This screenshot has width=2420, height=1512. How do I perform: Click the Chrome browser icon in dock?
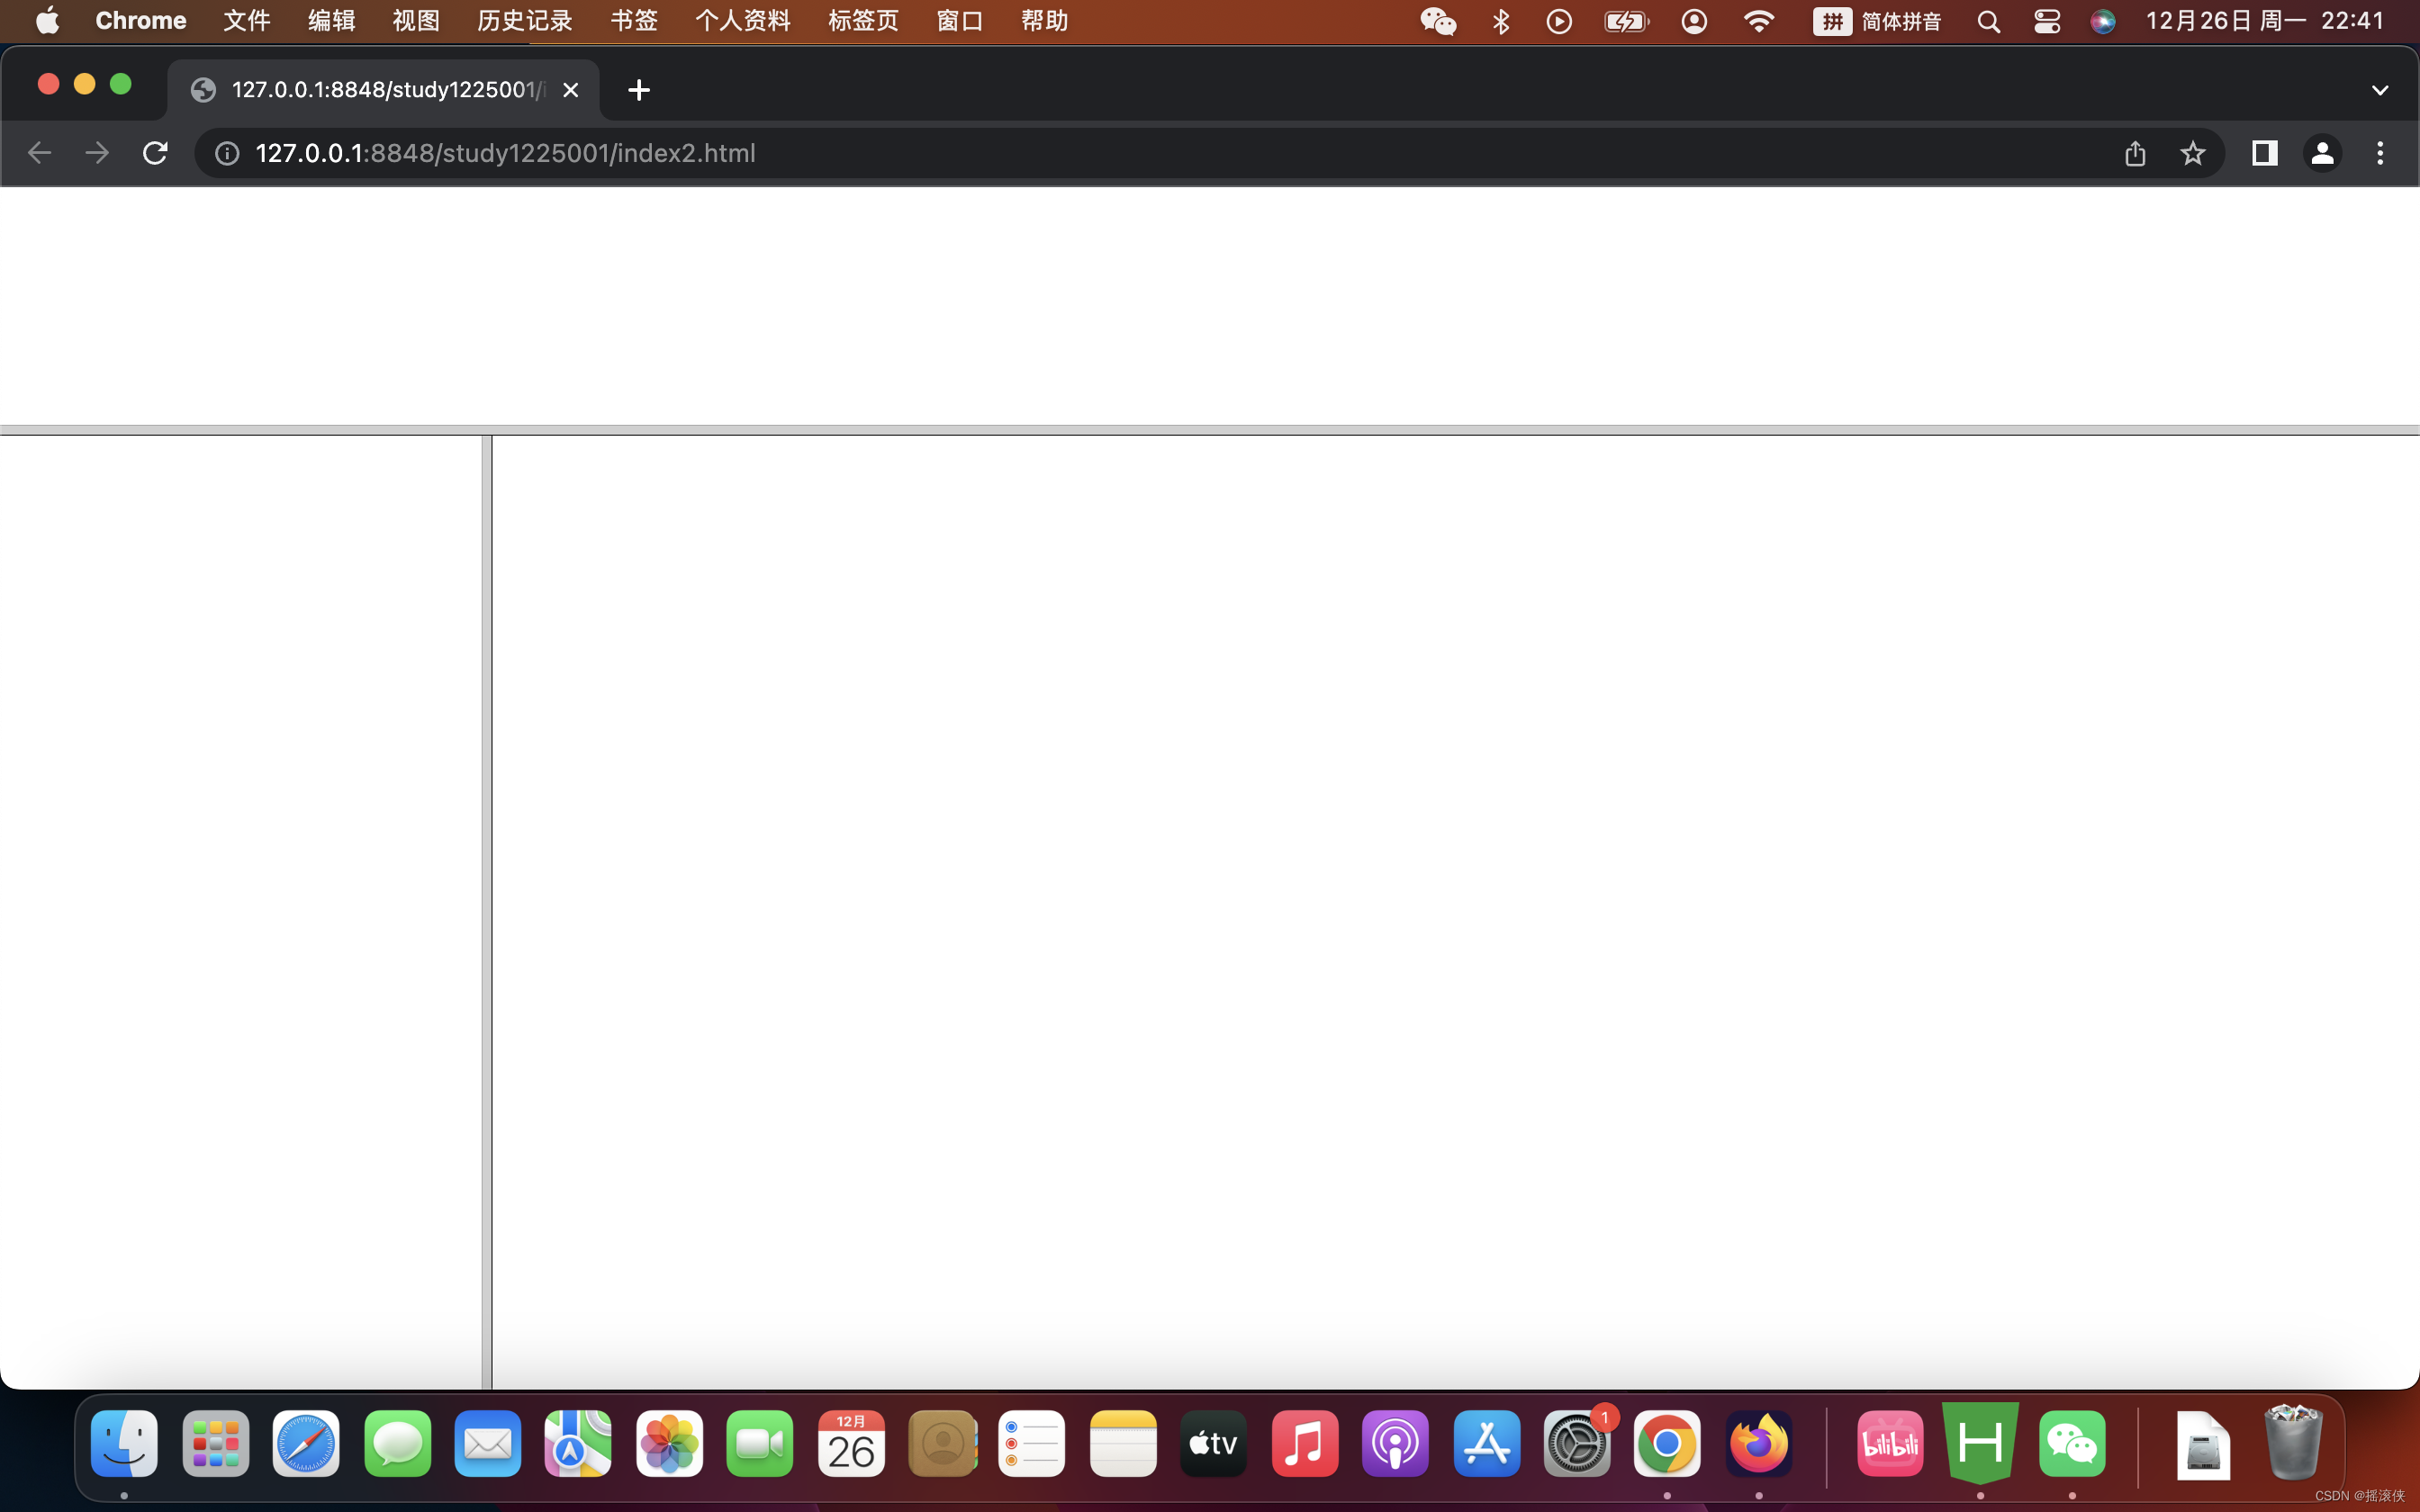[1664, 1444]
